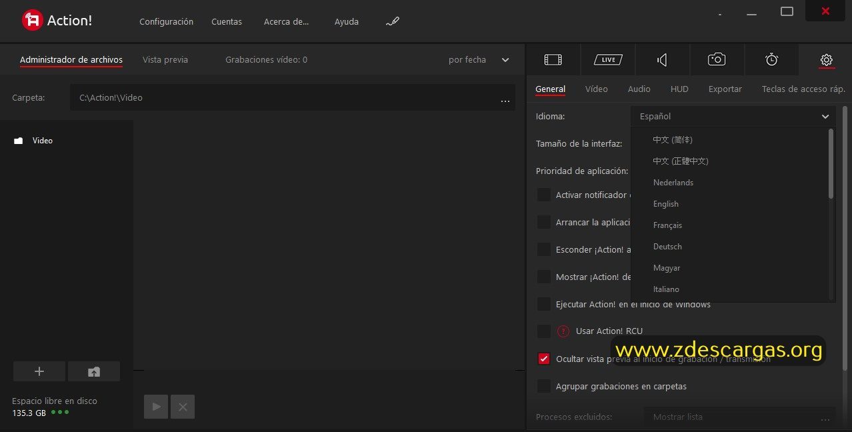This screenshot has height=432, width=852.
Task: Browse folder path with the ellipsis button
Action: pos(505,101)
